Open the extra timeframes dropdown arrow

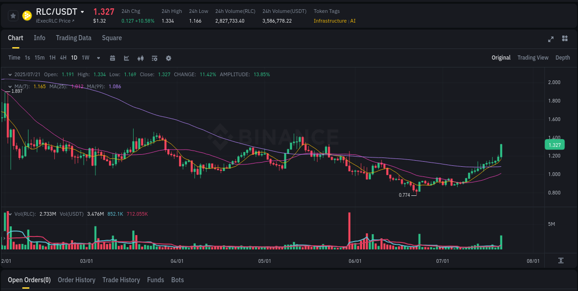pyautogui.click(x=98, y=58)
